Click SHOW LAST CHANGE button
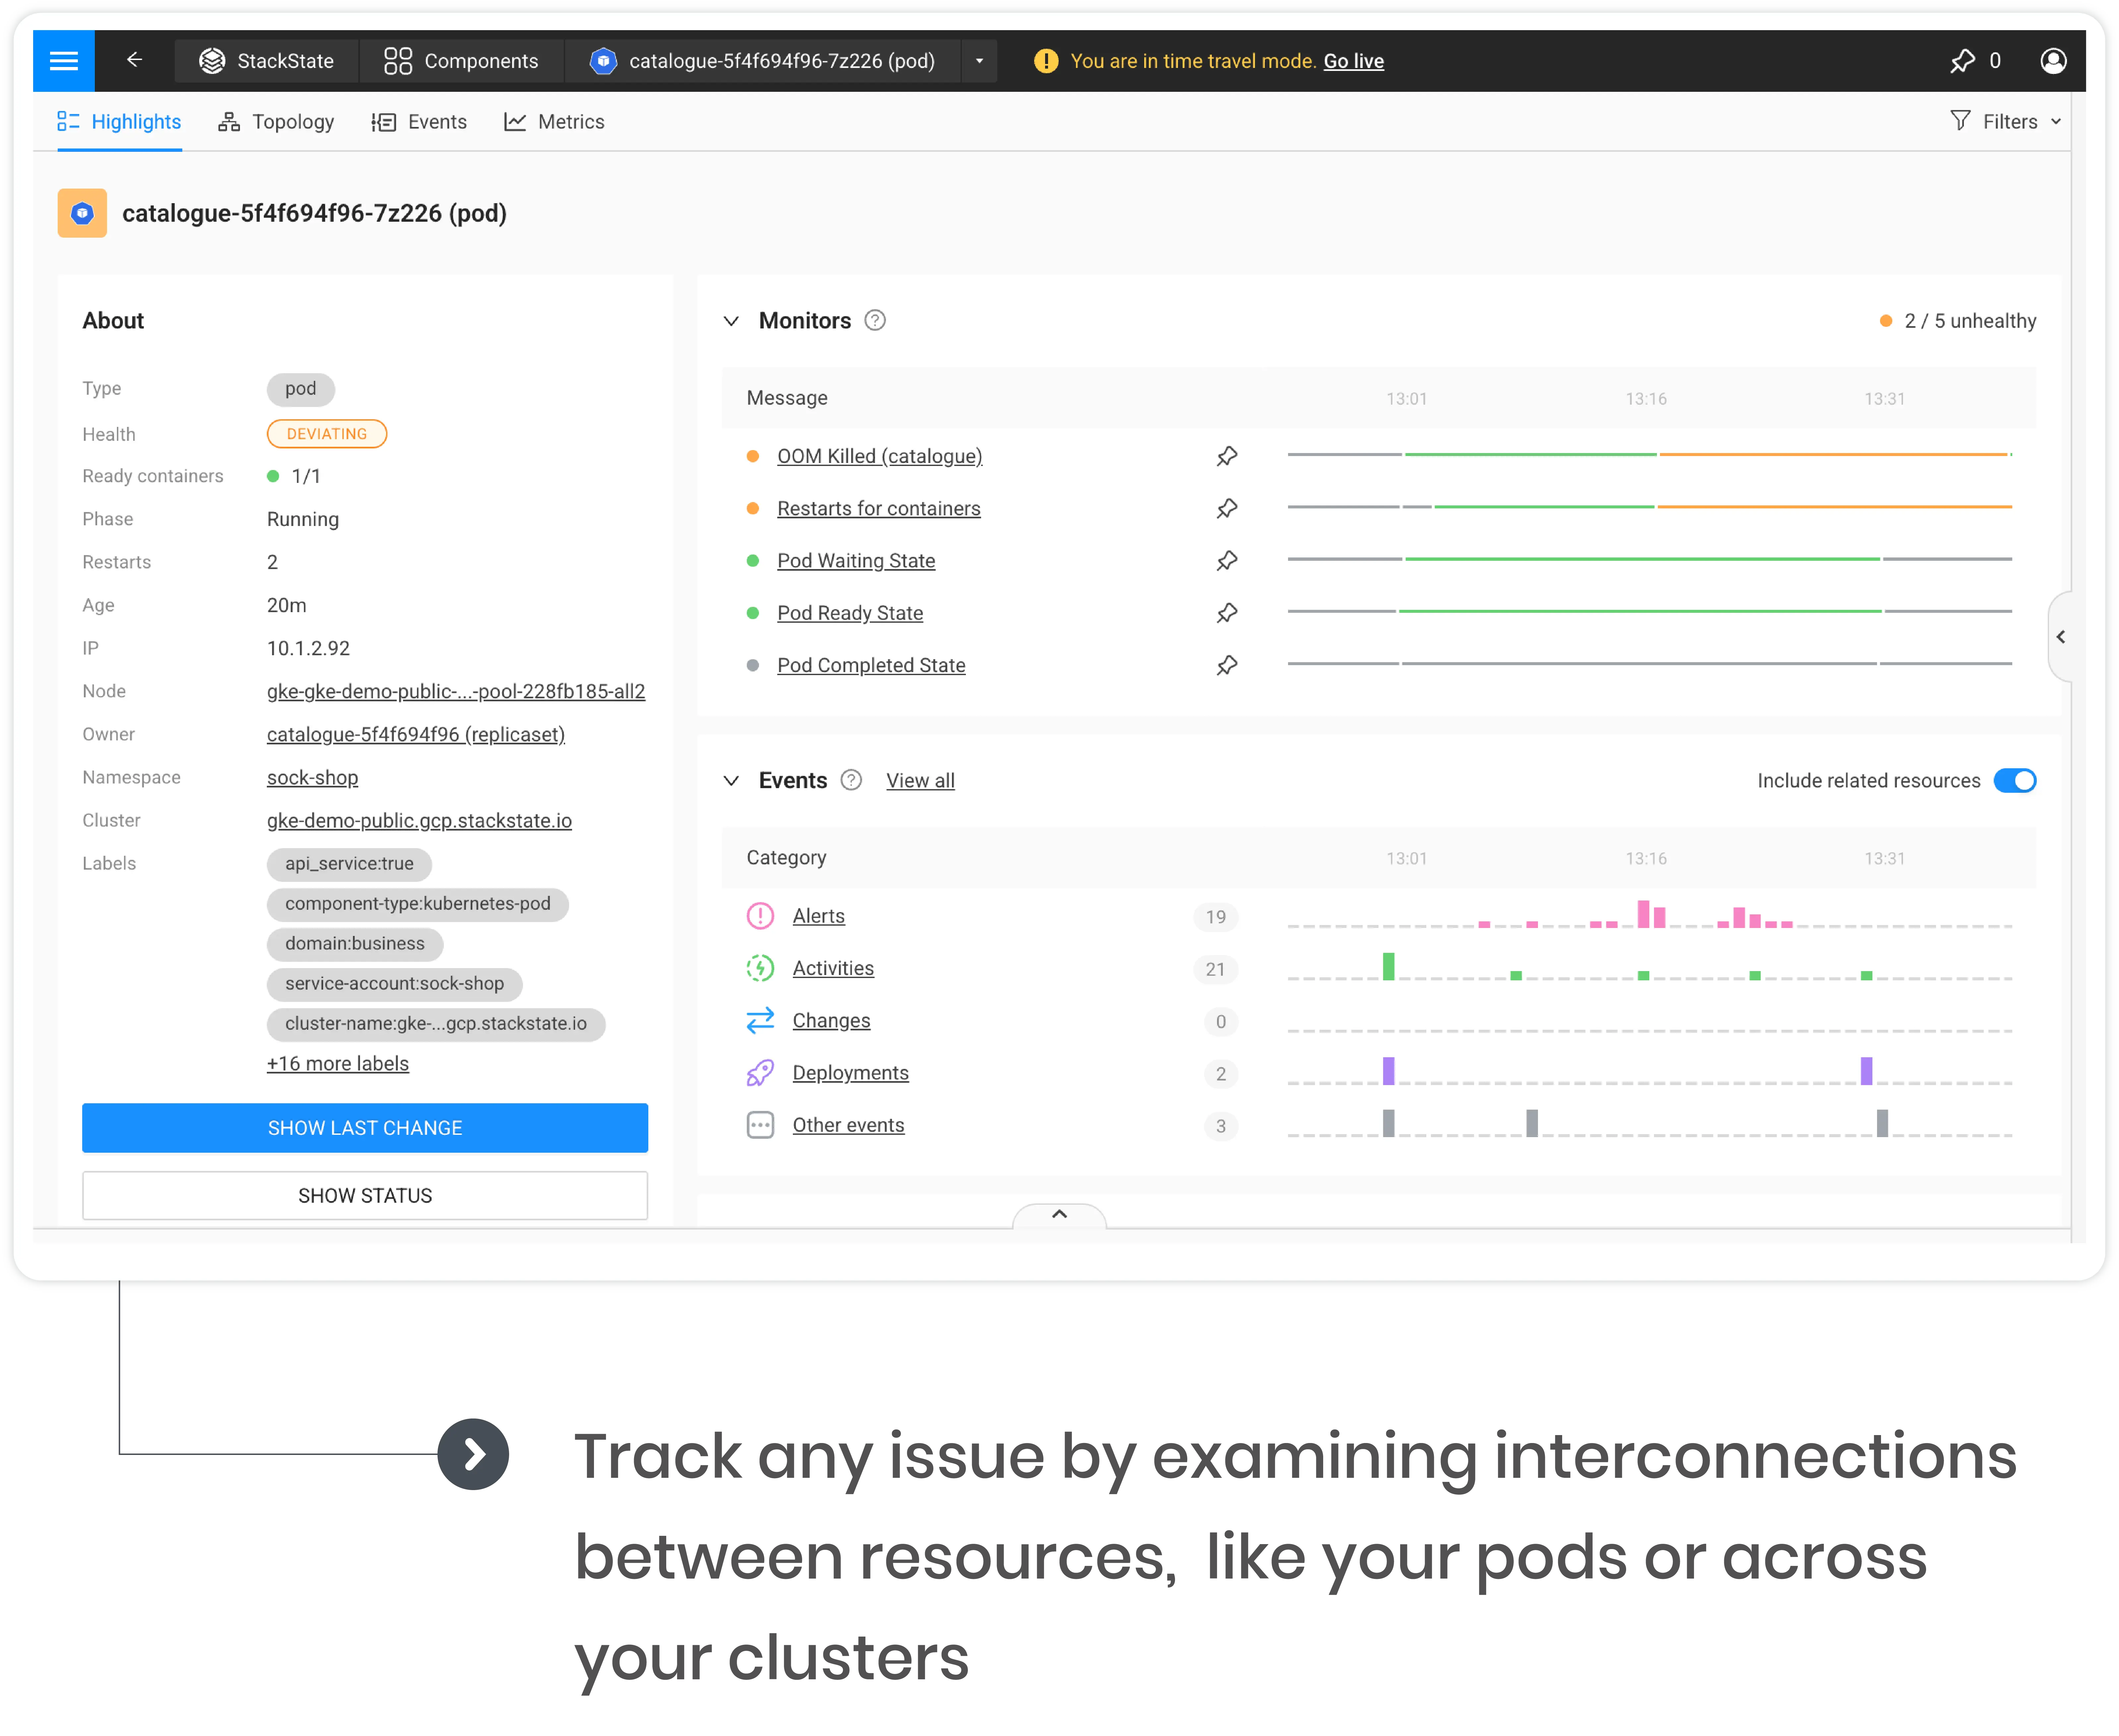 (x=365, y=1128)
